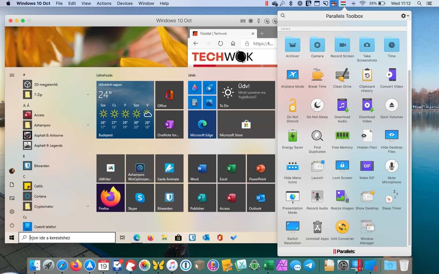Open the Microsoft Edge tile

pyautogui.click(x=202, y=125)
